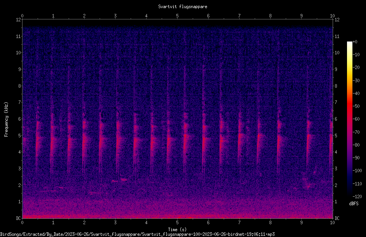Image resolution: width=366 pixels, height=237 pixels.
Task: Click the '-10' color scale label
Action: coord(356,55)
